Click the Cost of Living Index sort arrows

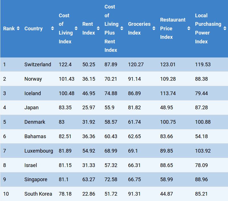click(x=76, y=29)
